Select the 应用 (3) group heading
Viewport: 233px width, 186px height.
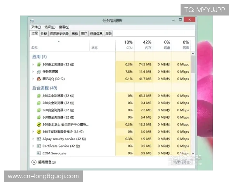tap(39, 57)
